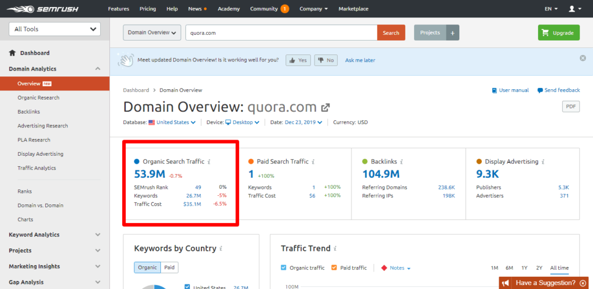Select the 6M time range tab

click(510, 268)
